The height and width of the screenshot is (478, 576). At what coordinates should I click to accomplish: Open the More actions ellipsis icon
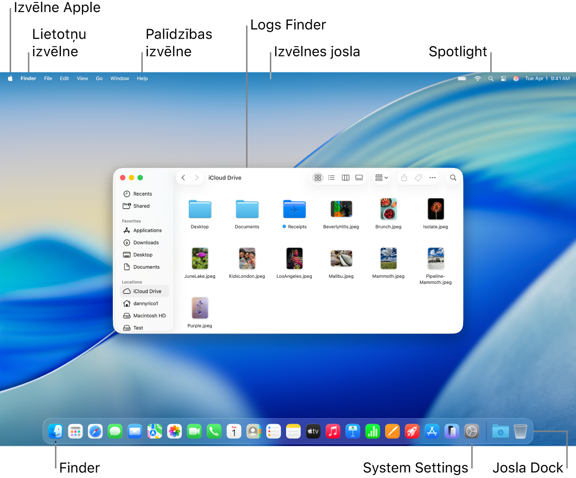point(433,178)
